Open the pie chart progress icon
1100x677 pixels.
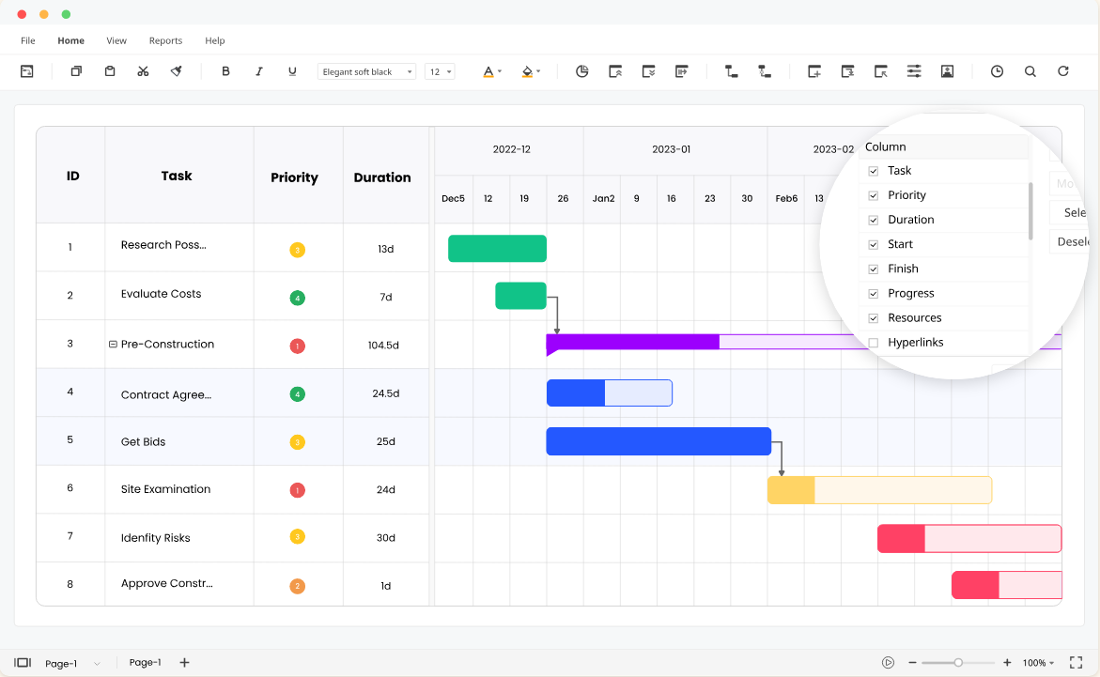point(581,70)
